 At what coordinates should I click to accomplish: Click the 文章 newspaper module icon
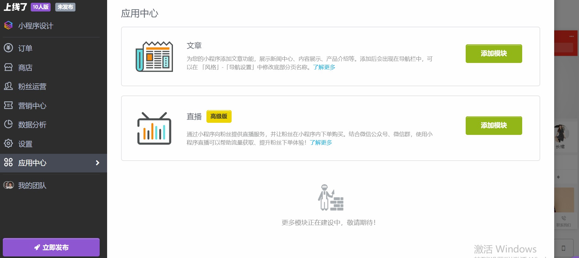point(154,57)
